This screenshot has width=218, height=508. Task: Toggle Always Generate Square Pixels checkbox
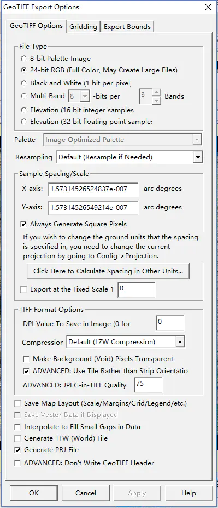23,224
